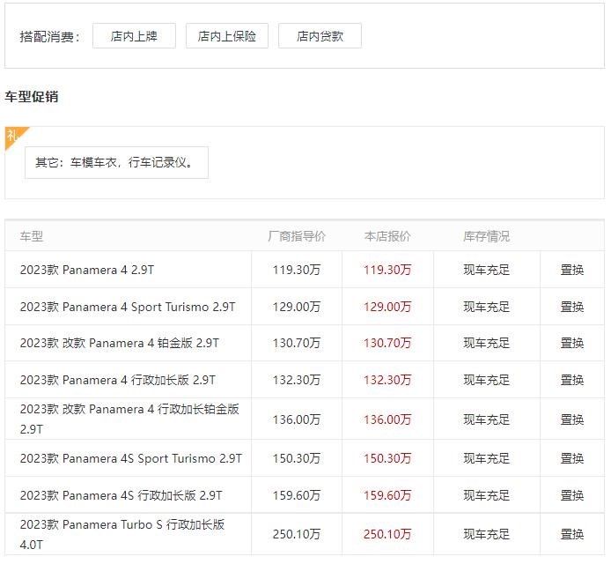Click 置换 in the 132.30万 行政加长版 row

572,380
